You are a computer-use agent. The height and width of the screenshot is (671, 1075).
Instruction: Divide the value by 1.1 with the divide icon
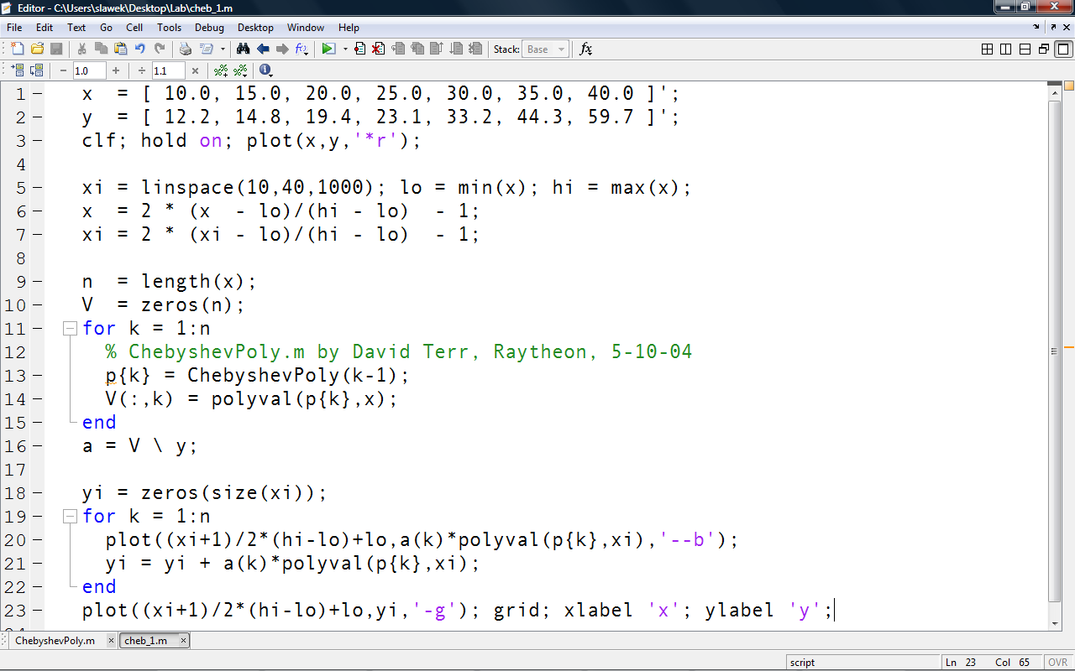(x=142, y=71)
